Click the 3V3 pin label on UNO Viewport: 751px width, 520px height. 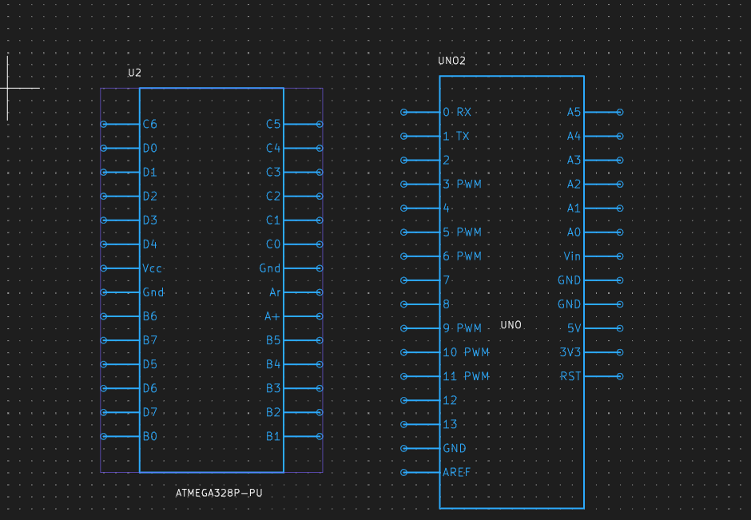pos(570,352)
